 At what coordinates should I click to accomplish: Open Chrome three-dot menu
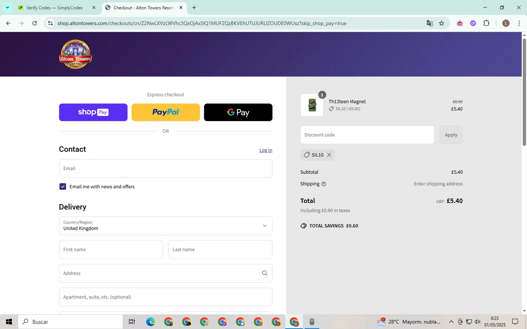click(519, 23)
